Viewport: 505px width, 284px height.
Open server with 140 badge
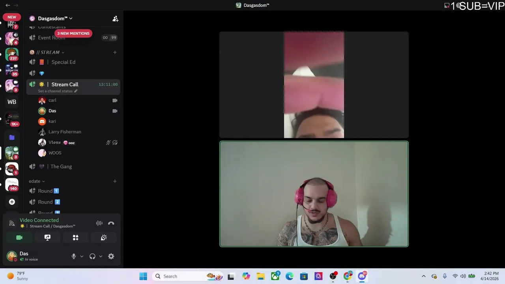(12, 184)
